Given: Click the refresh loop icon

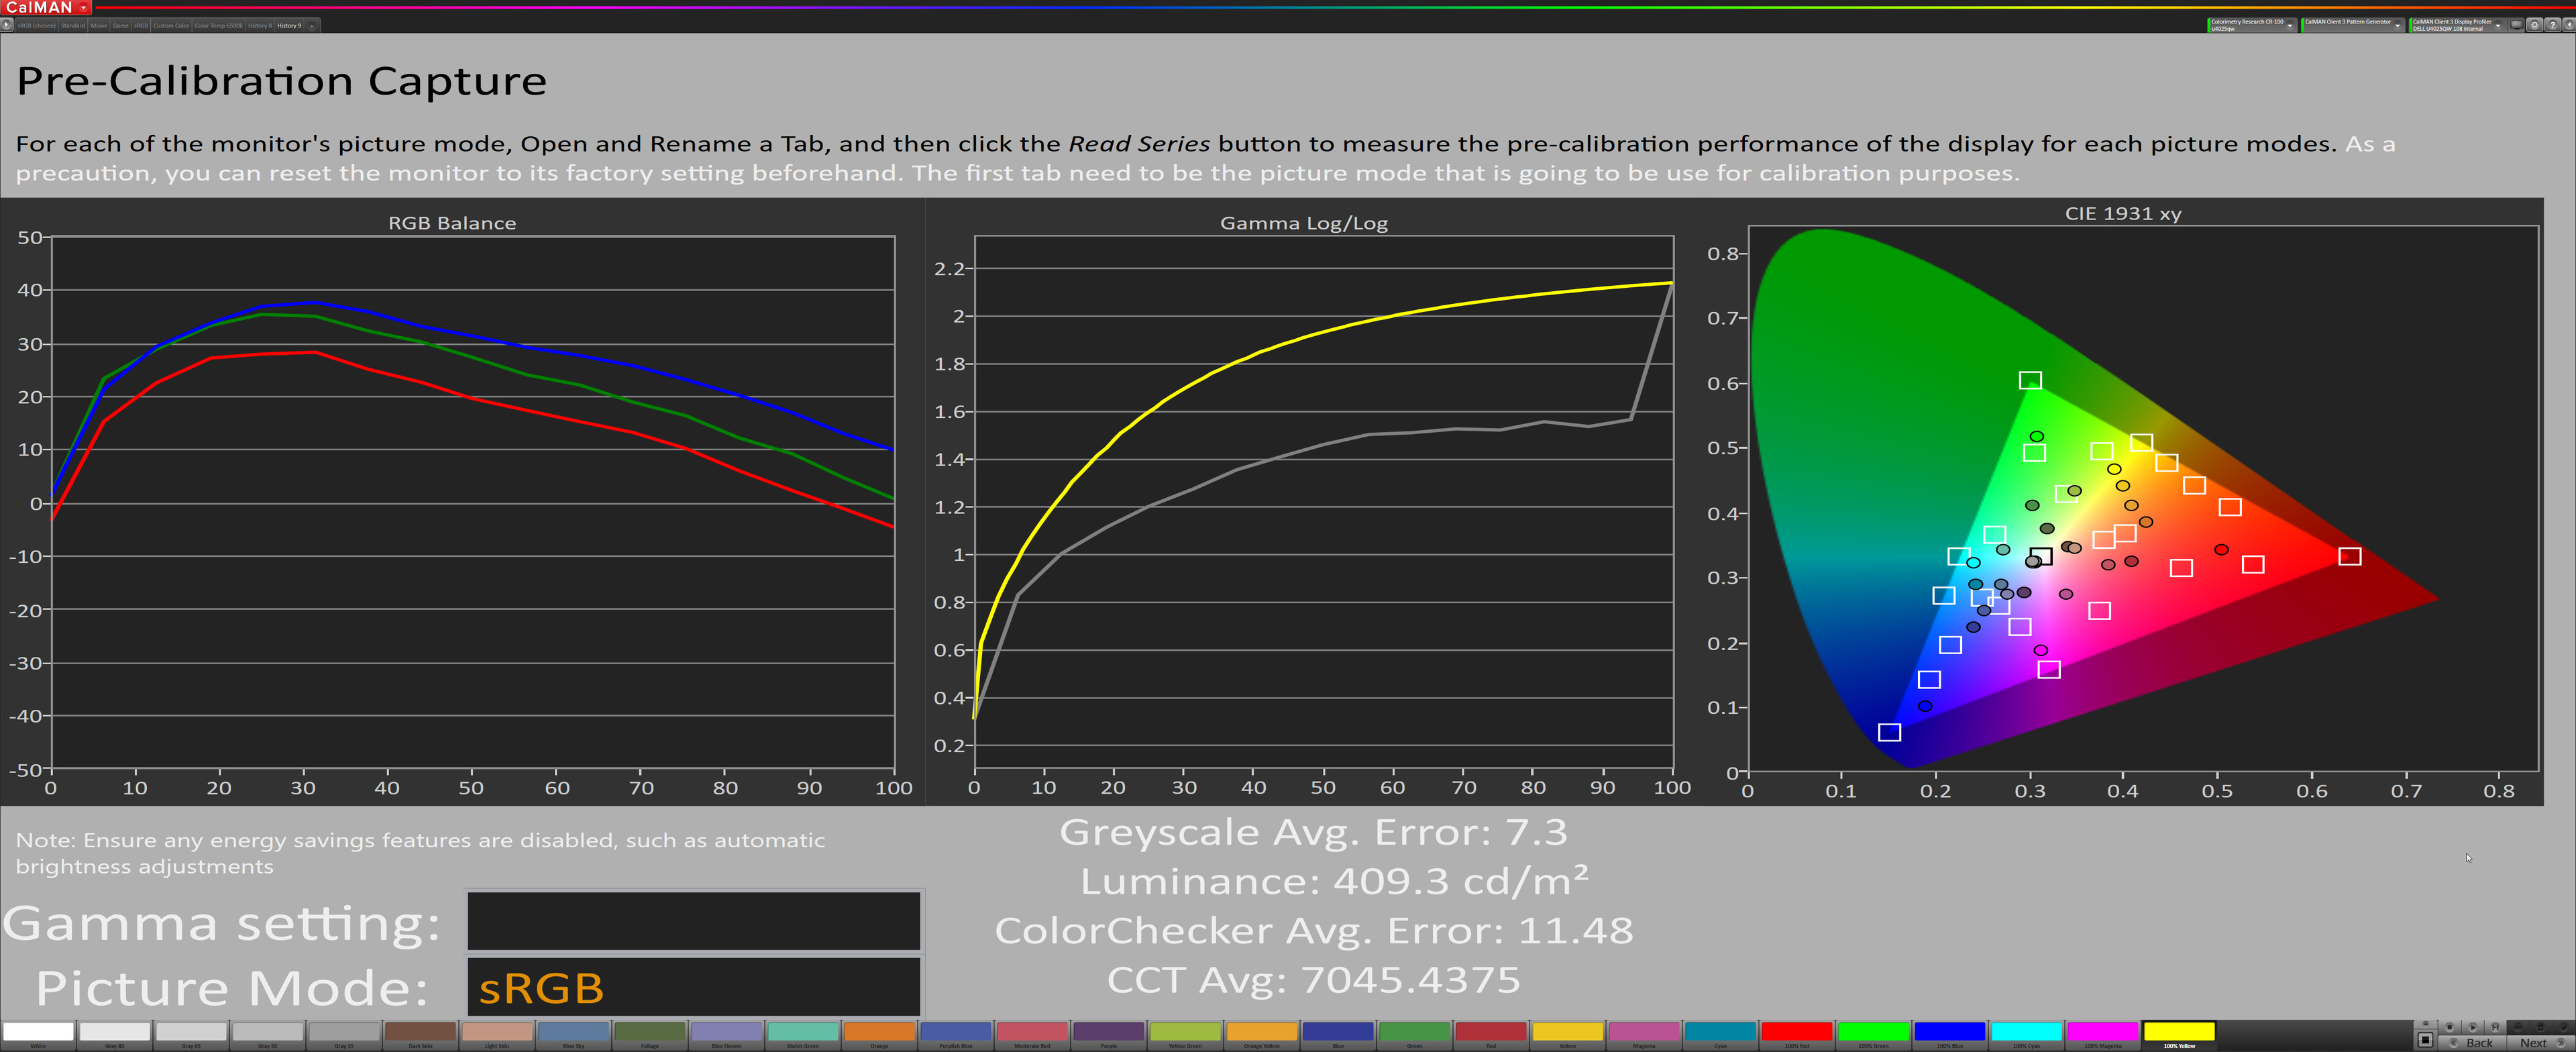Looking at the screenshot, I should pos(2541,1028).
